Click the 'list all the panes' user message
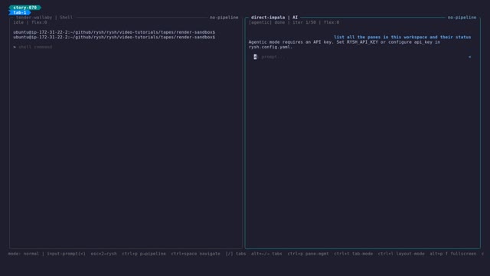This screenshot has width=490, height=276. coord(403,38)
